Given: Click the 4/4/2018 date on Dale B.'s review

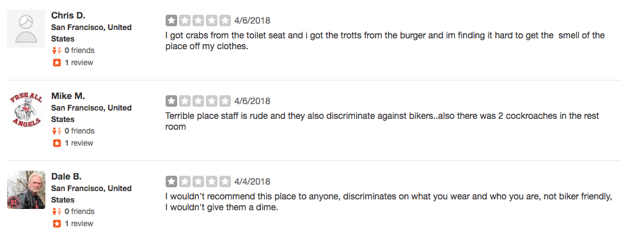Looking at the screenshot, I should coord(252,181).
